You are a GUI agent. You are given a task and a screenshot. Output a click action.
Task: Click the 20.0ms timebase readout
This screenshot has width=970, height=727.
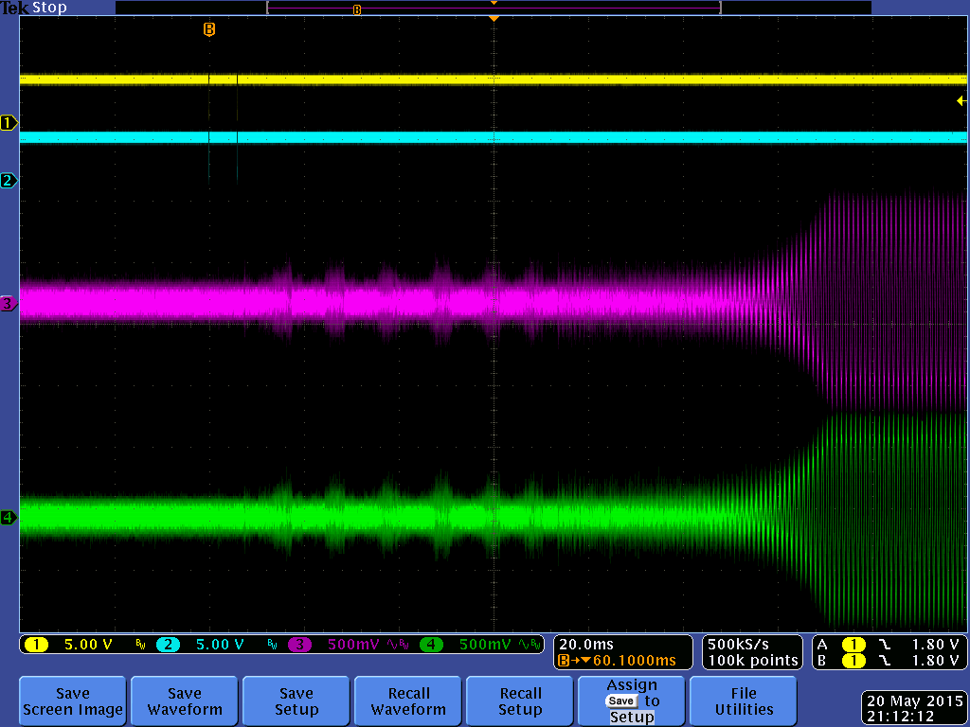[585, 644]
